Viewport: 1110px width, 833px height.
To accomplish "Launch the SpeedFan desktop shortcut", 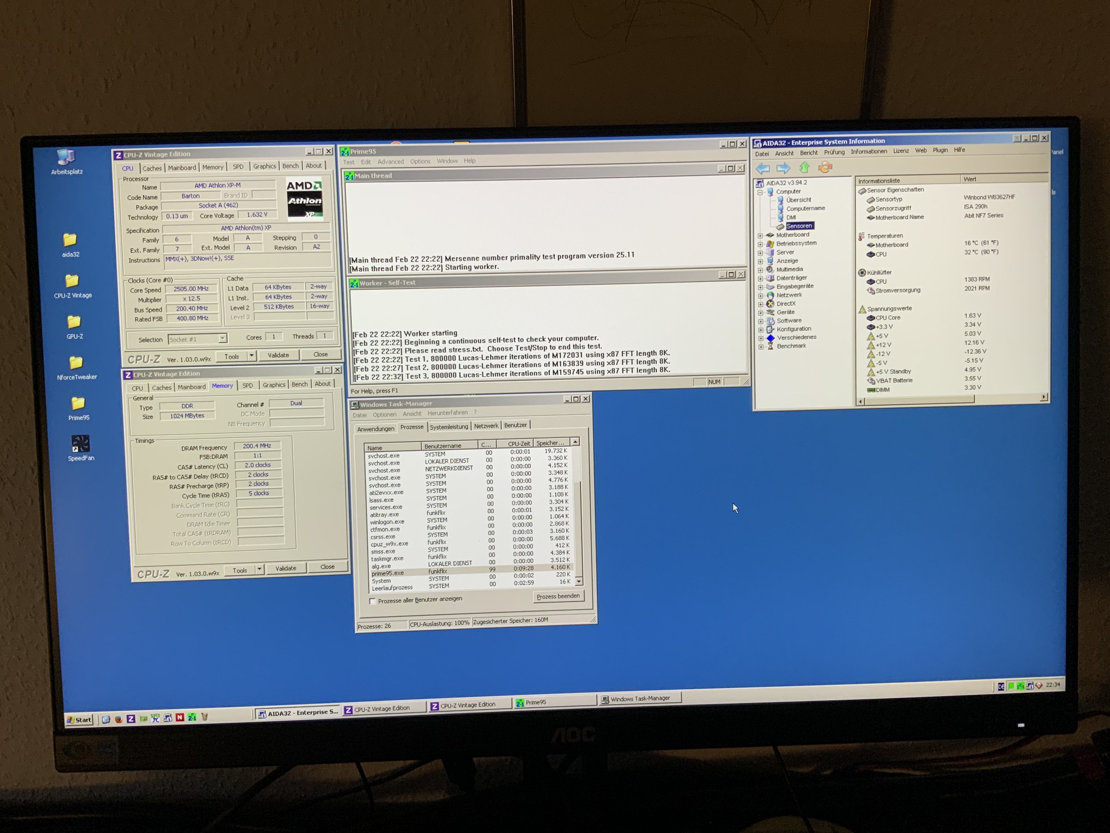I will [80, 448].
